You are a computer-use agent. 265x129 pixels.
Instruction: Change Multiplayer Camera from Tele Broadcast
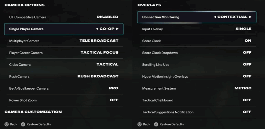(99, 41)
